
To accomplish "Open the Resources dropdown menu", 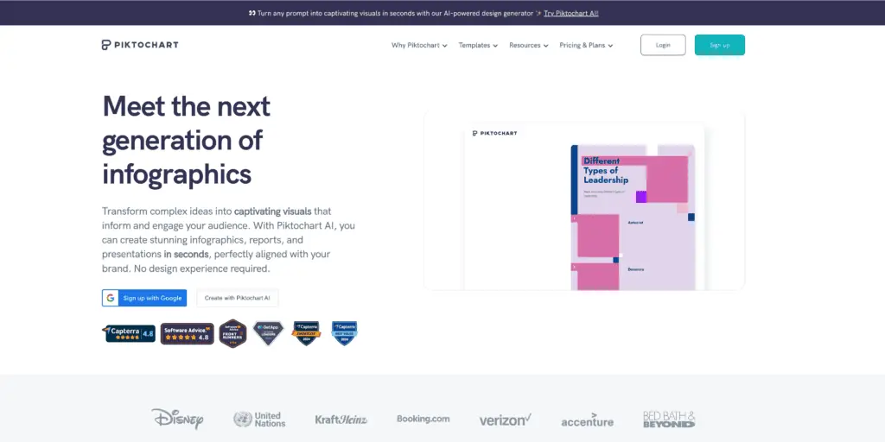I will pos(529,45).
